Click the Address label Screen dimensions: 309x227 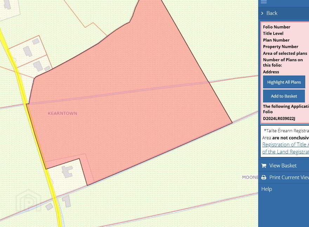tap(271, 72)
